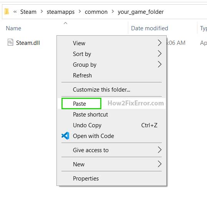
Task: Open the Group by submenu
Action: click(x=111, y=64)
